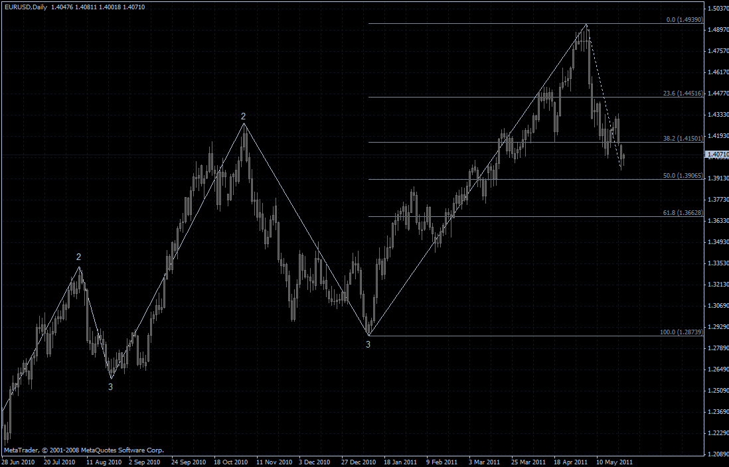
Task: Select wave label 2 above the October 2010 peak
Action: click(243, 116)
